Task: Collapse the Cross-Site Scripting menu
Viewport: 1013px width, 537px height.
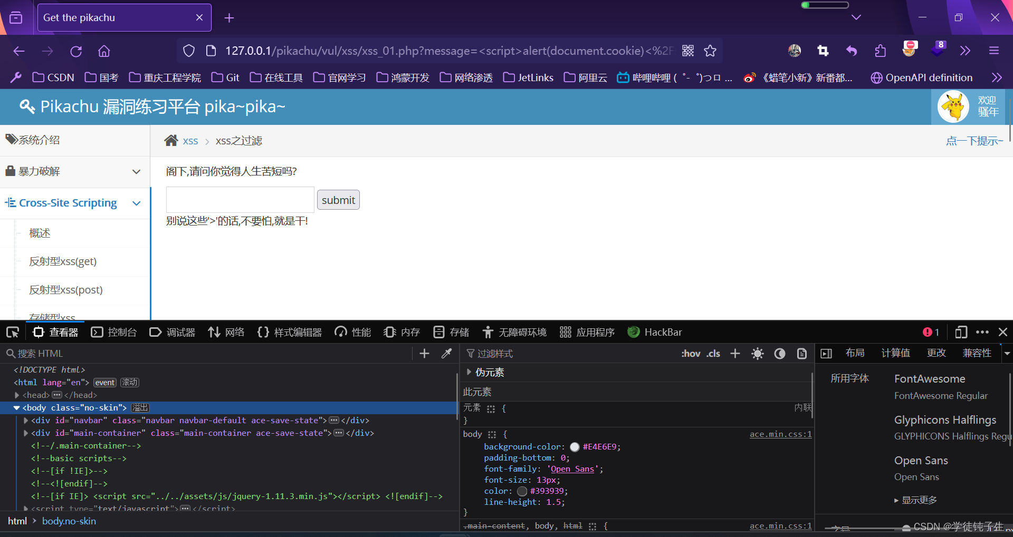Action: coord(75,203)
